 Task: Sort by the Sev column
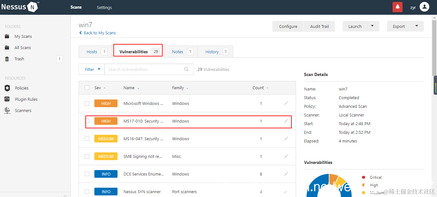click(100, 88)
